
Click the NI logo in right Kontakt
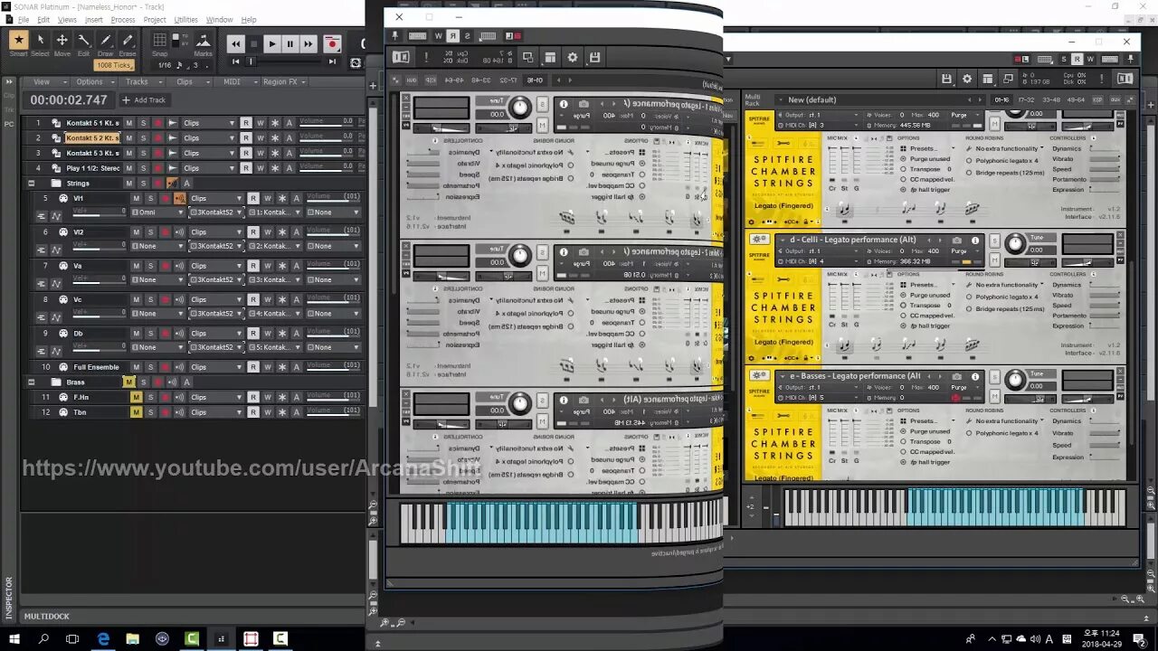click(x=1125, y=79)
